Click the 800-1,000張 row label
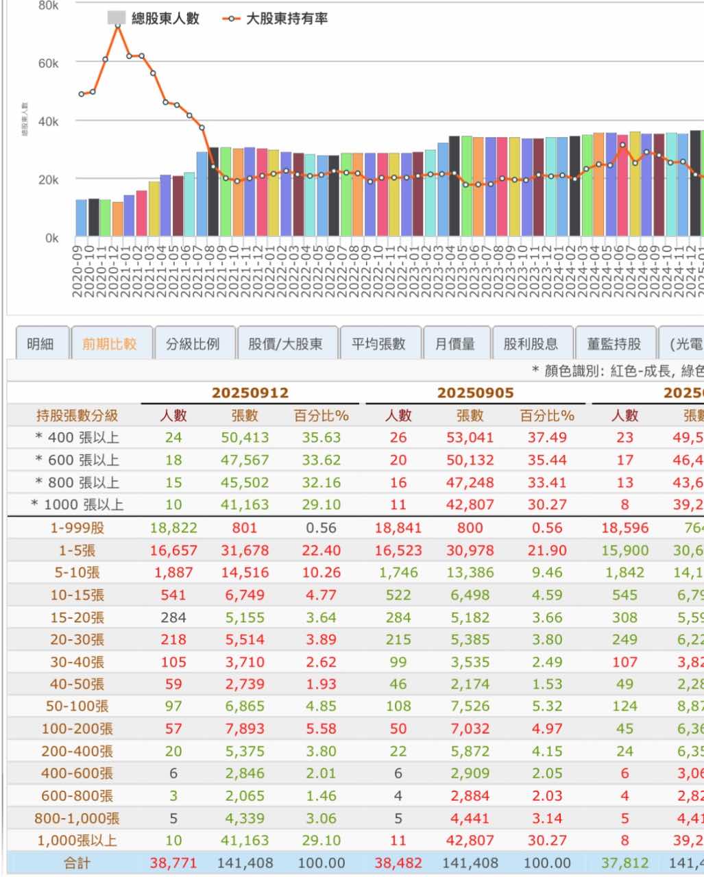The image size is (704, 877). [77, 818]
